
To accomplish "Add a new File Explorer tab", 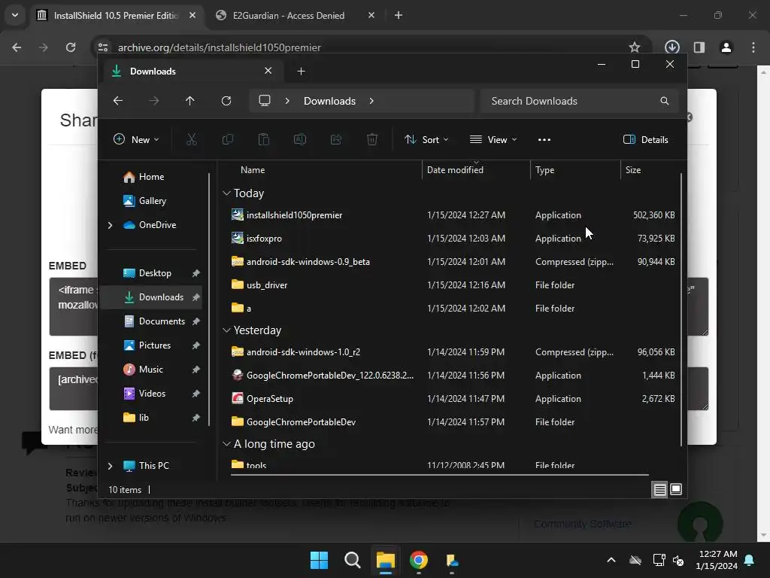I will 301,71.
